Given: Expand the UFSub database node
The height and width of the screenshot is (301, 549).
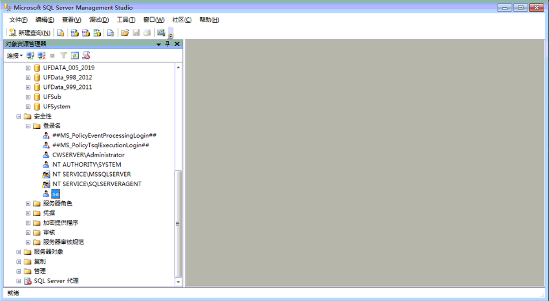Looking at the screenshot, I should [x=28, y=97].
